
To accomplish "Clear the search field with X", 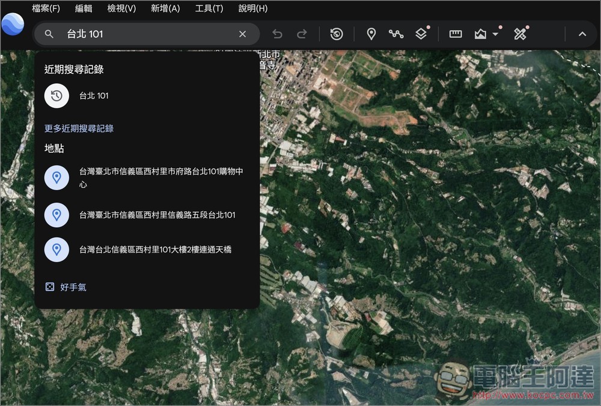I will pyautogui.click(x=242, y=34).
